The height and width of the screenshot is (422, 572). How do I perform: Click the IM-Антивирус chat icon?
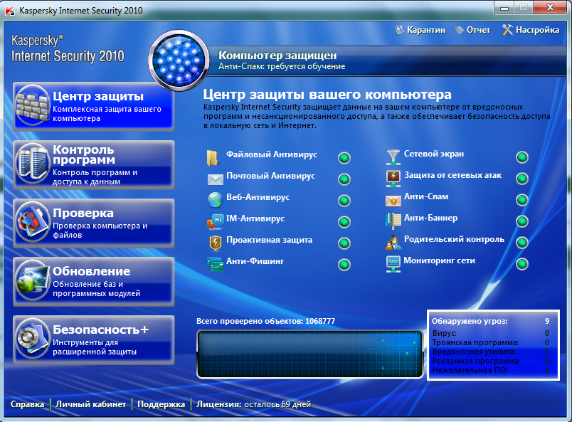(215, 221)
